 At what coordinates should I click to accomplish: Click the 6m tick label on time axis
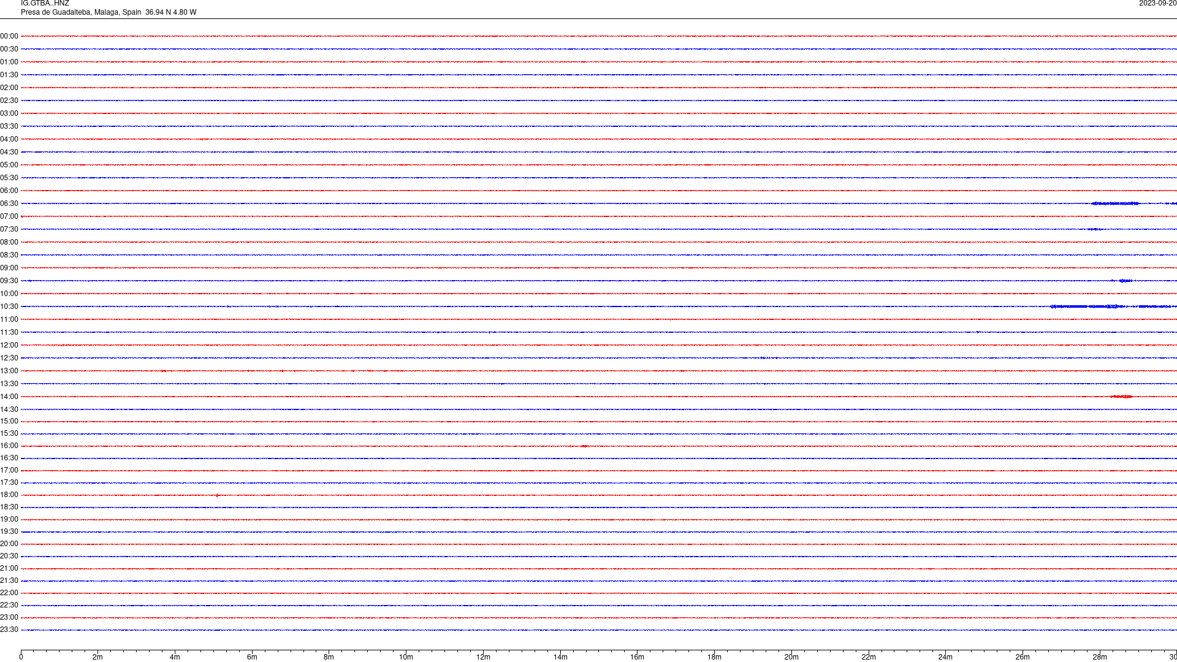(252, 657)
